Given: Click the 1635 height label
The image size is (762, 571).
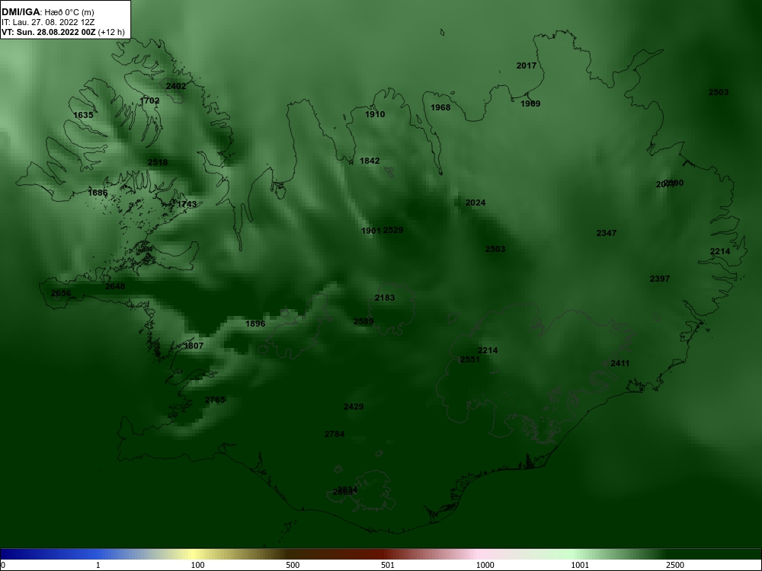Looking at the screenshot, I should 83,115.
